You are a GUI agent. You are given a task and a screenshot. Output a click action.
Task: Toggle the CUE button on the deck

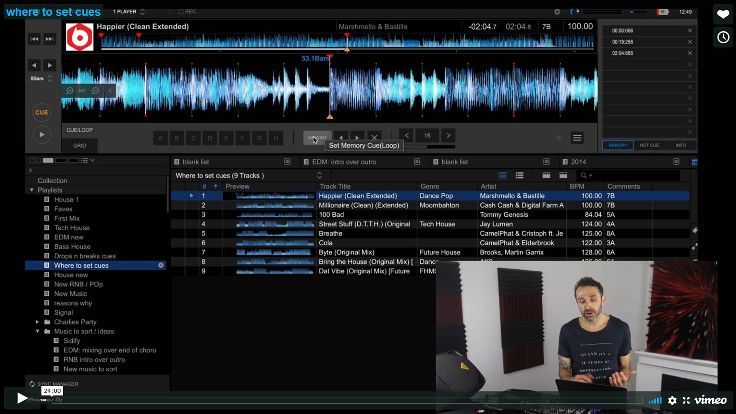41,112
